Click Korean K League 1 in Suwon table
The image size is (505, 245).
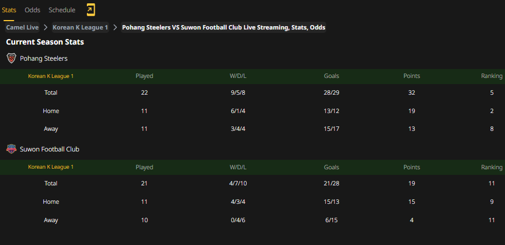click(x=51, y=167)
